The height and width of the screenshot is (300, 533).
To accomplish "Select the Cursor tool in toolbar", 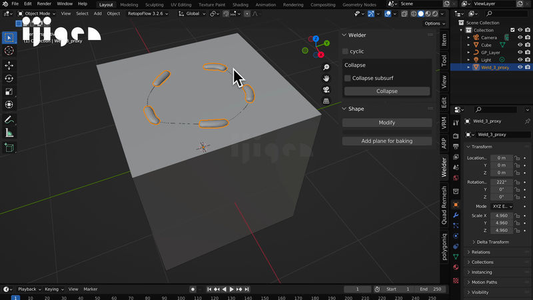I will [x=9, y=51].
